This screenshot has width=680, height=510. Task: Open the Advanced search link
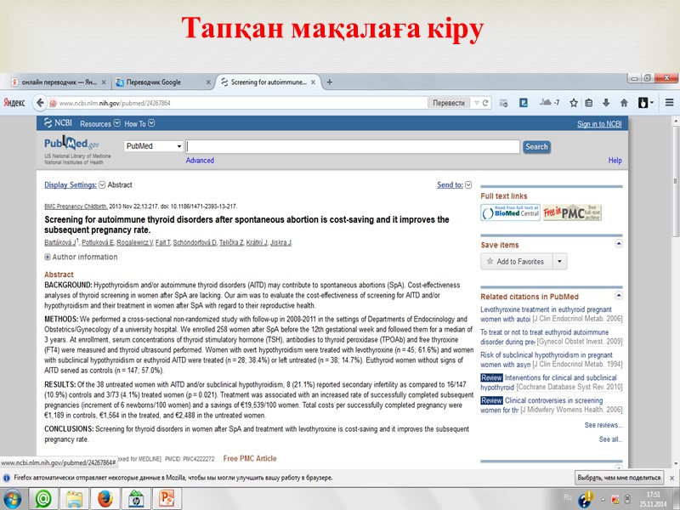(x=200, y=161)
